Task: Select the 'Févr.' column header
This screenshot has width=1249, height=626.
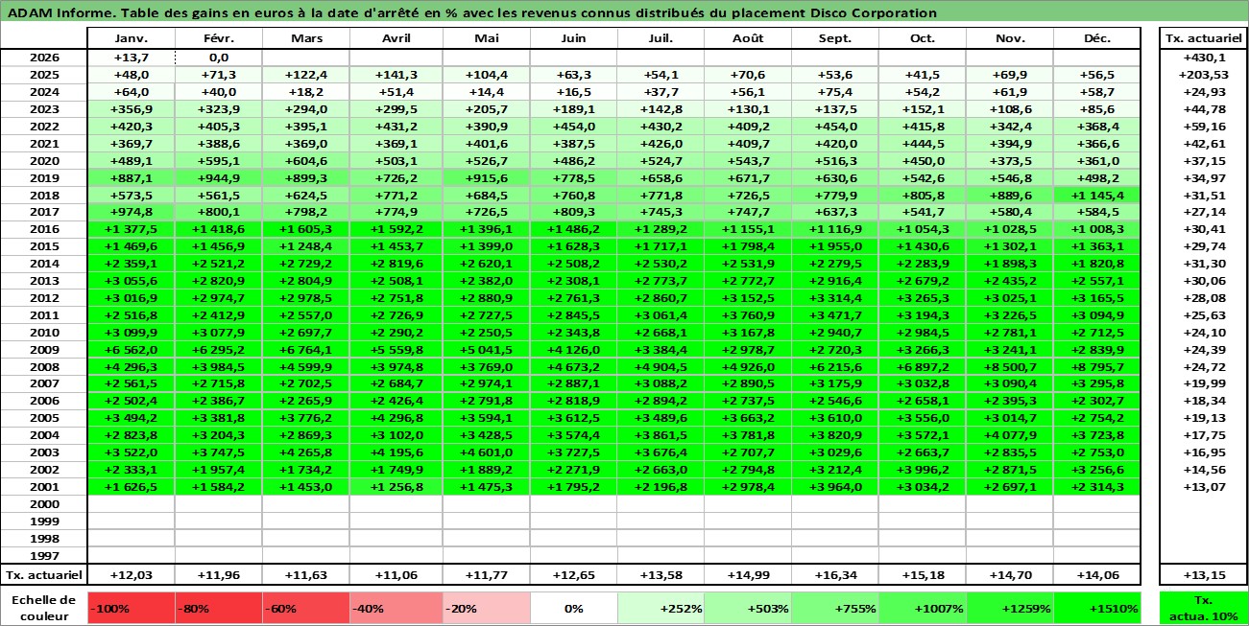Action: click(219, 39)
